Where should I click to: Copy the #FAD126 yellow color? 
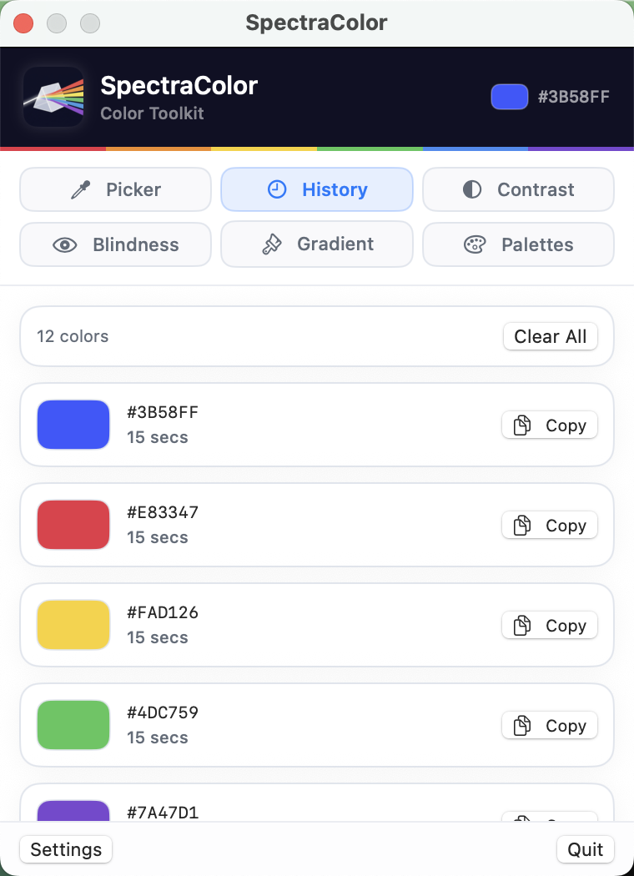pos(549,625)
